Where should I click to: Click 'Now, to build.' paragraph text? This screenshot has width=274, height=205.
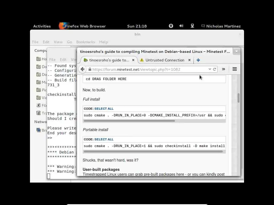pyautogui.click(x=94, y=90)
